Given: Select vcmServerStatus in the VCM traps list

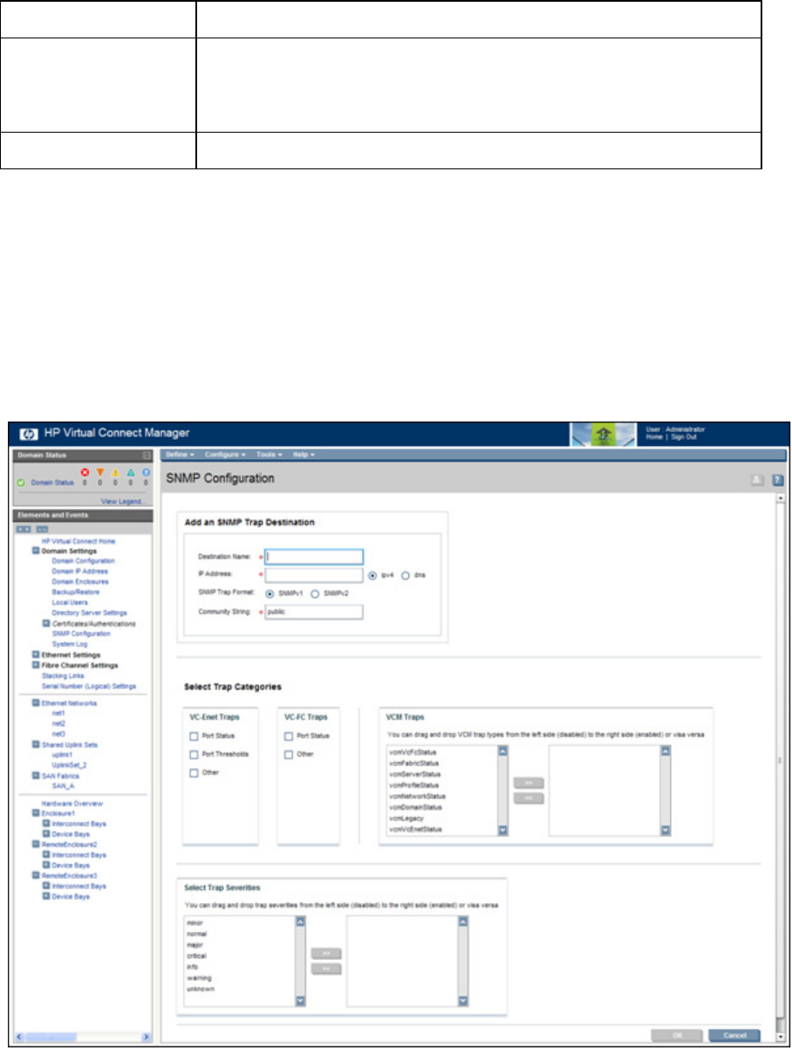Looking at the screenshot, I should point(414,774).
